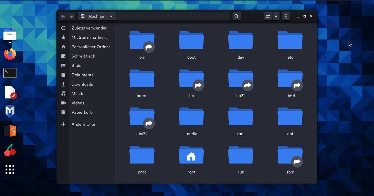The width and height of the screenshot is (374, 196).
Task: Open the media folder
Action: point(191,117)
